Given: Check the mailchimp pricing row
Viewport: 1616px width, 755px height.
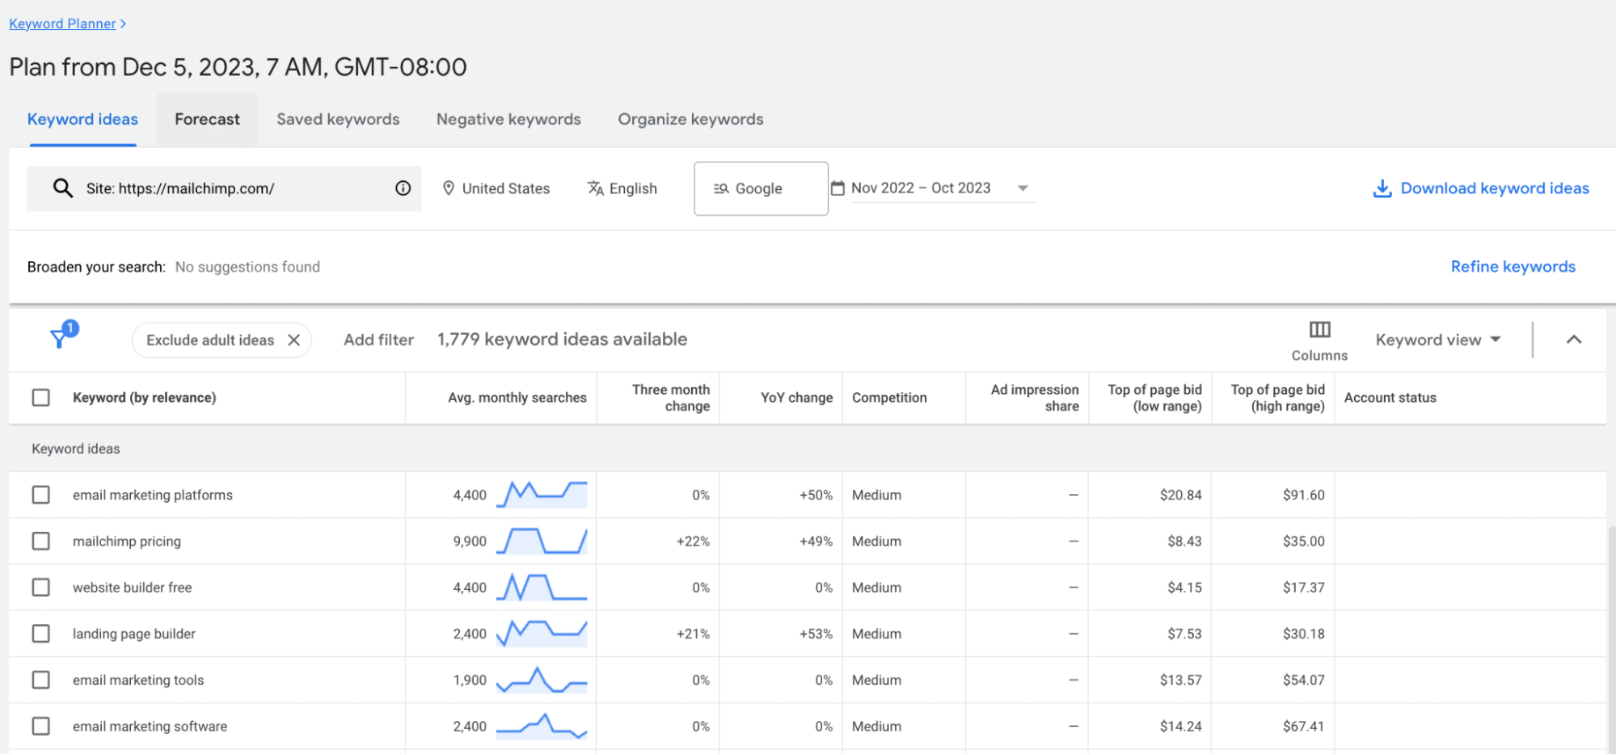Looking at the screenshot, I should (40, 541).
